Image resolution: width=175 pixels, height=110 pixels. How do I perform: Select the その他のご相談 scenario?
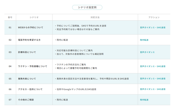[x=26, y=100]
